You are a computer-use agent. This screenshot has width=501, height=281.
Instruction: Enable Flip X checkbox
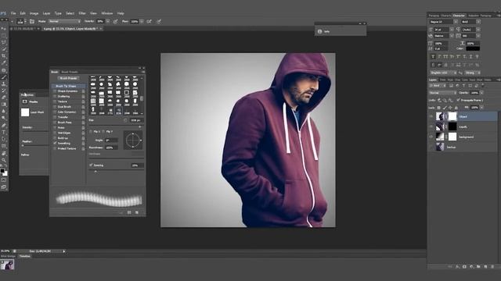91,131
